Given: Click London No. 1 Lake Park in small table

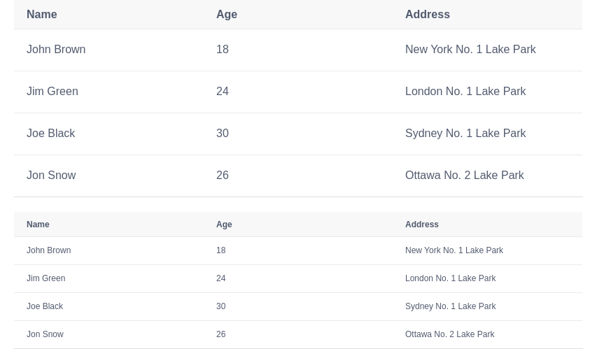Looking at the screenshot, I should [450, 278].
